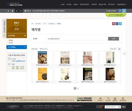Show previous news item with up arrow
The height and width of the screenshot is (111, 132).
(x=17, y=11)
